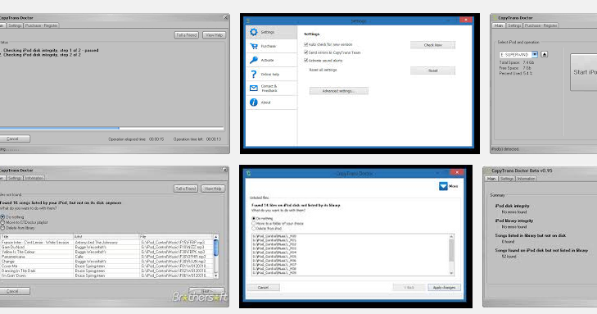Click the gear icon in the Settings sidebar
Screen dimensions: 597x314
pyautogui.click(x=254, y=32)
